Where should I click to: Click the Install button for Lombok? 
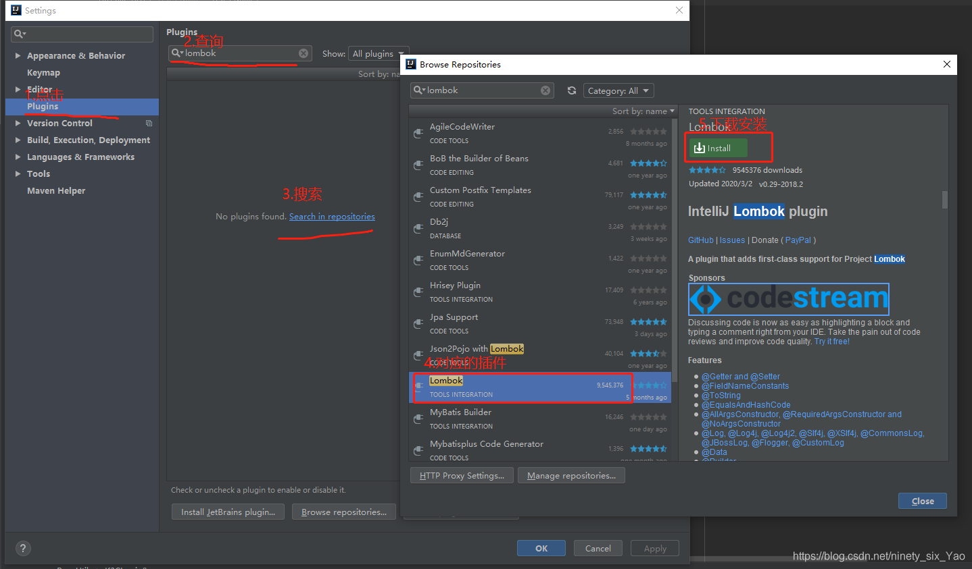click(718, 148)
